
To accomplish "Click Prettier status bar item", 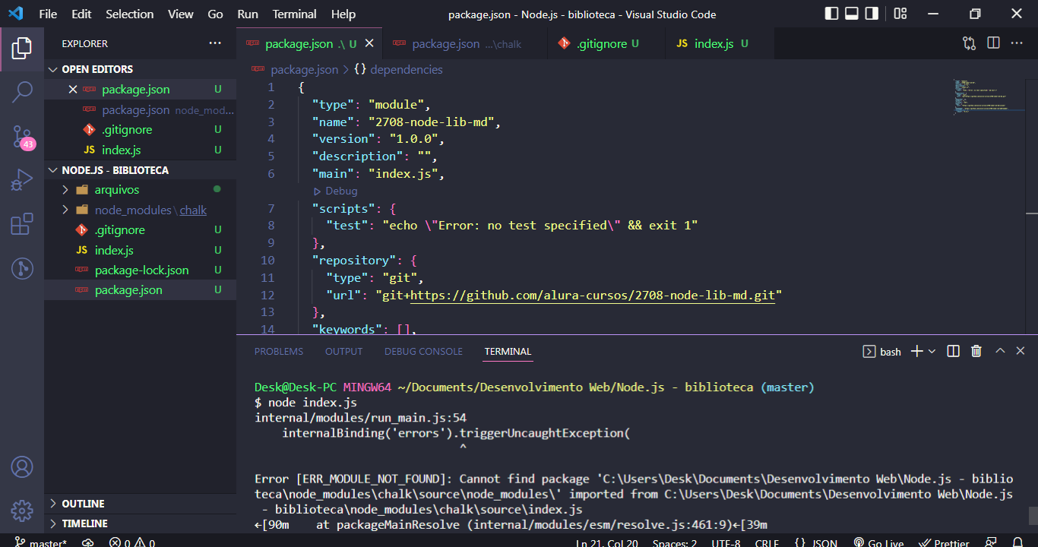I will pos(945,542).
